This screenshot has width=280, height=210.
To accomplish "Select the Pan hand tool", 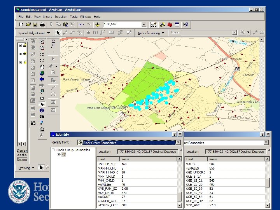I will [x=42, y=67].
